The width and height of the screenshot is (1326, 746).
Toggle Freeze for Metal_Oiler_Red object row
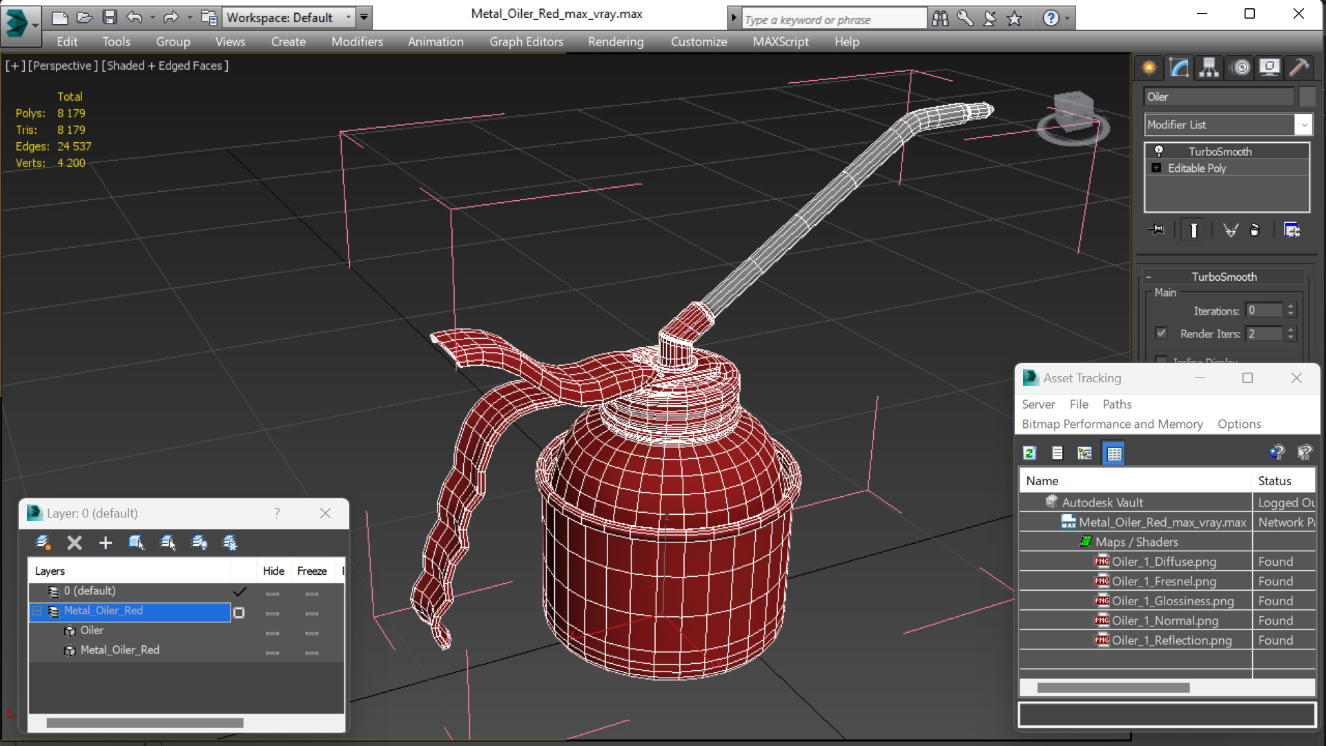tap(312, 652)
